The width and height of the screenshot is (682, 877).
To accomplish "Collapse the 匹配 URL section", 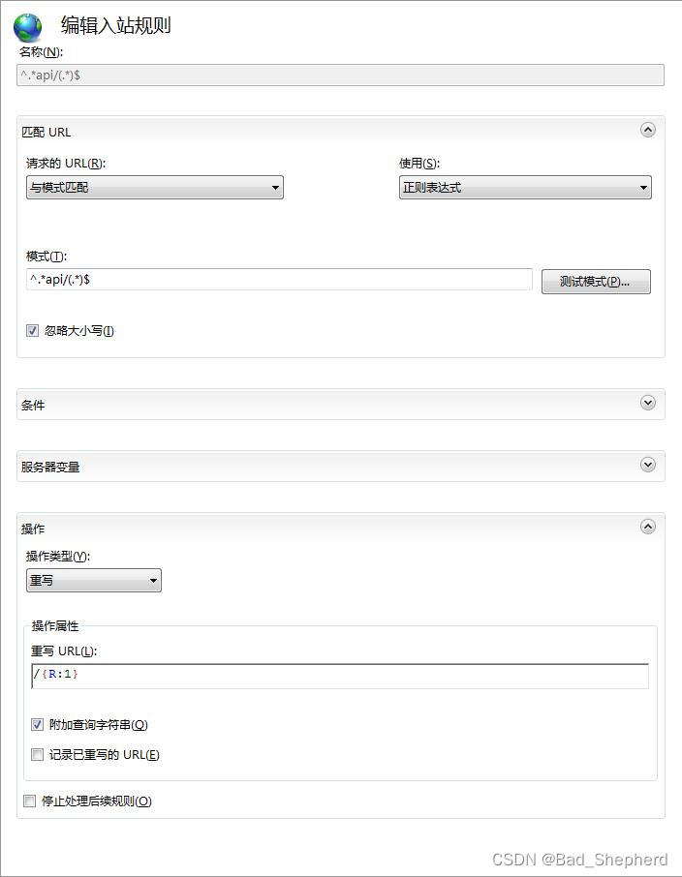I will click(648, 130).
